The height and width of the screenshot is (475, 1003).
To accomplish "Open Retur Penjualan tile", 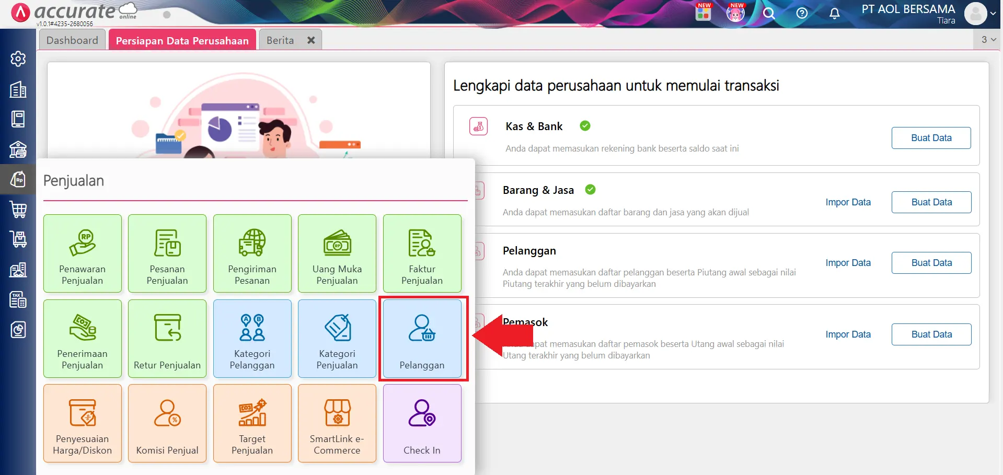I will (167, 339).
